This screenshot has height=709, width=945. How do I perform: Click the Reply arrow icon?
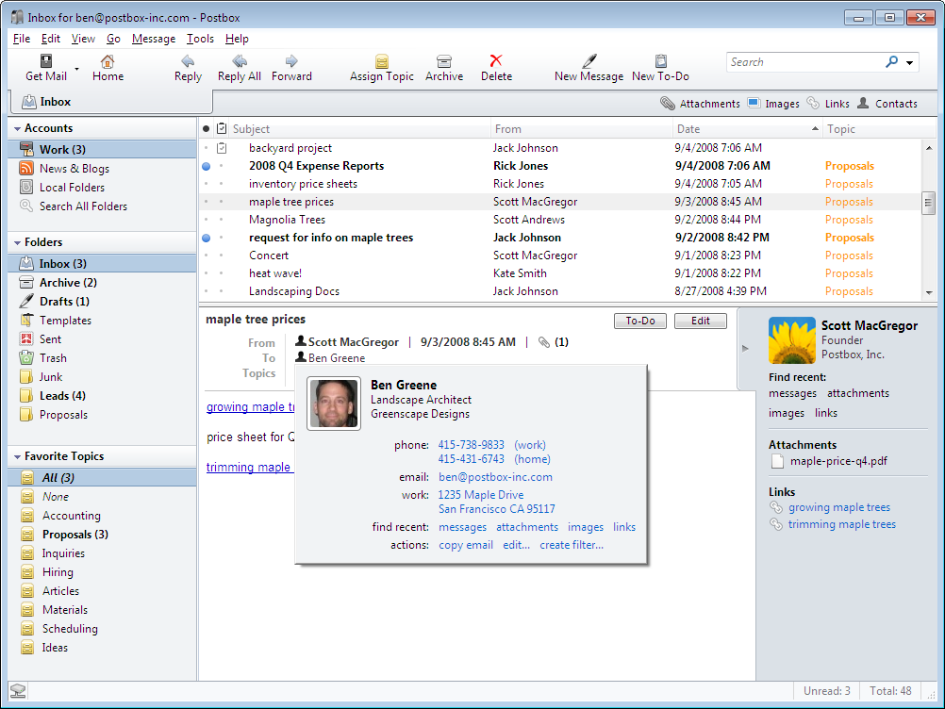coord(188,60)
